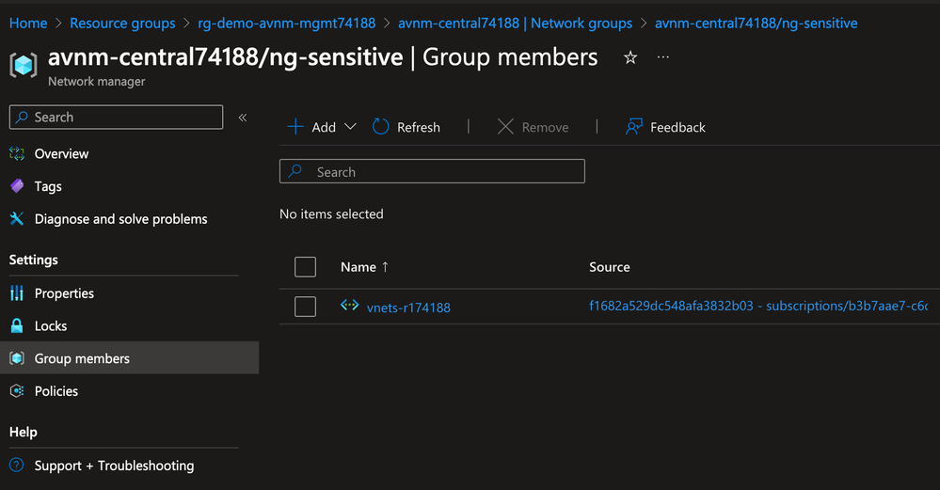Open Overview in the sidebar
940x490 pixels.
click(x=61, y=154)
